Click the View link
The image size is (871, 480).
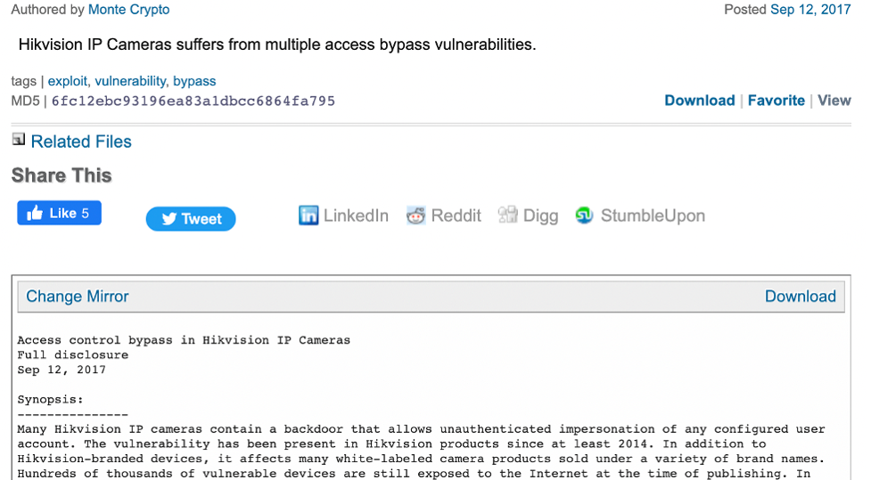pos(834,101)
